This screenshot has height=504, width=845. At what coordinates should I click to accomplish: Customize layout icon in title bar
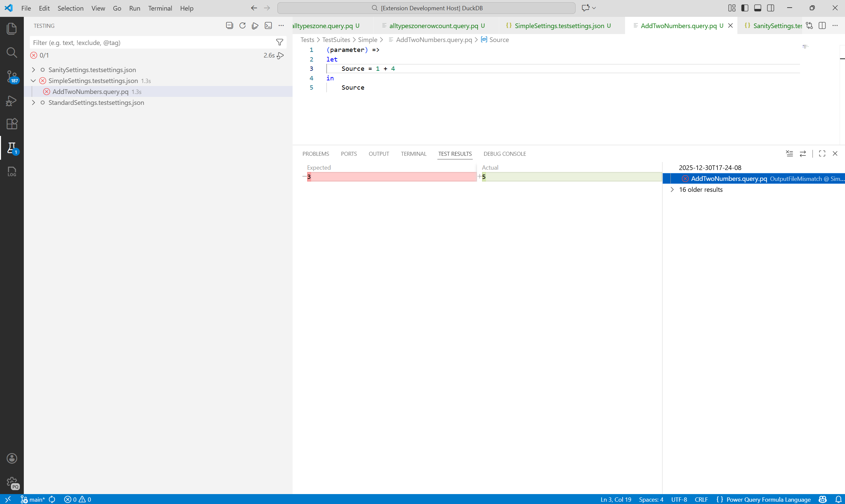pyautogui.click(x=732, y=8)
